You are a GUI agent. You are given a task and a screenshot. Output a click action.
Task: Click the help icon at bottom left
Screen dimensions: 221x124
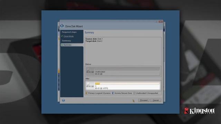pyautogui.click(x=64, y=100)
